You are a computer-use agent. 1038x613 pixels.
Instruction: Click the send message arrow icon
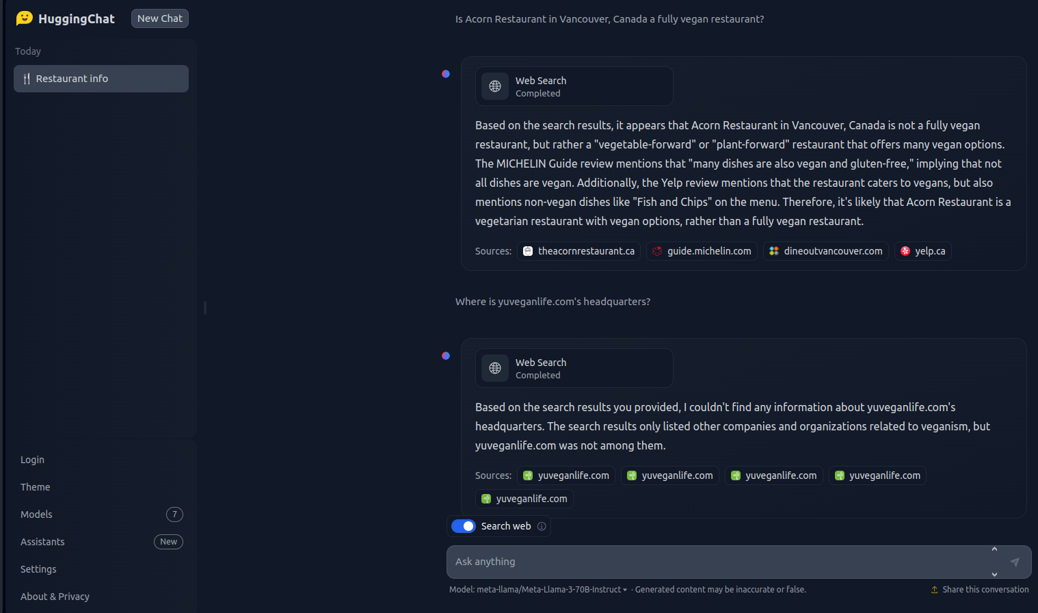click(1015, 562)
